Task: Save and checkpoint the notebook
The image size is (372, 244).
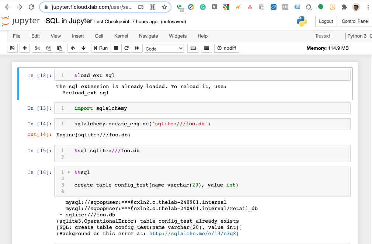Action: [x=12, y=48]
